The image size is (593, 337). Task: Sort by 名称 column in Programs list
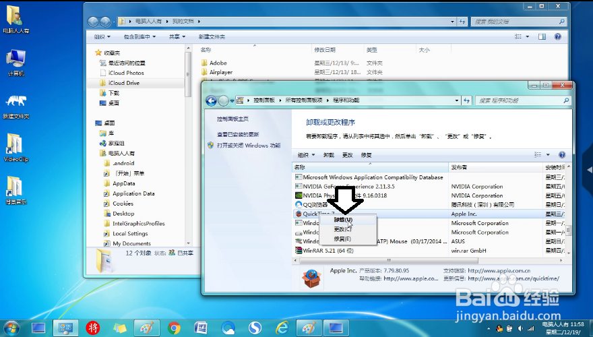371,167
